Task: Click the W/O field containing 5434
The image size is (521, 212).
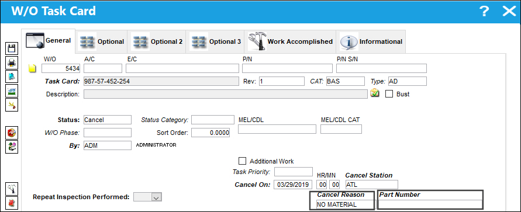Action: click(x=61, y=69)
